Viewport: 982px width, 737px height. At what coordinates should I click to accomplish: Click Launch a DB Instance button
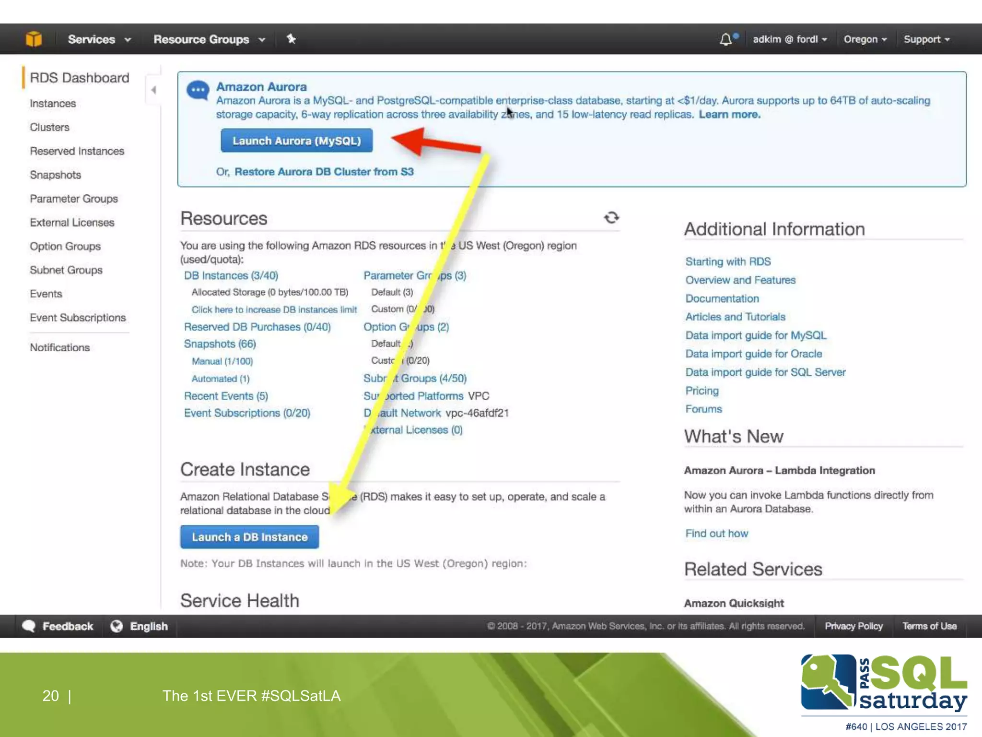(249, 537)
